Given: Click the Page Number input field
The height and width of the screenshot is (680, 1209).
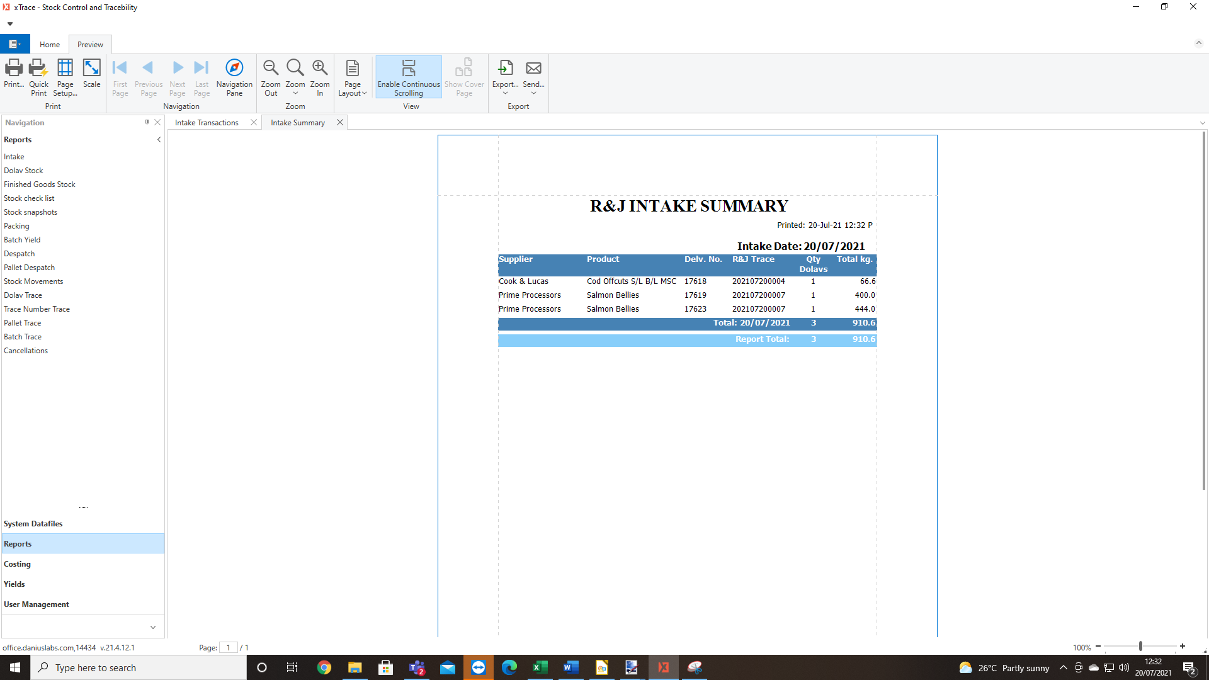Looking at the screenshot, I should (x=230, y=647).
